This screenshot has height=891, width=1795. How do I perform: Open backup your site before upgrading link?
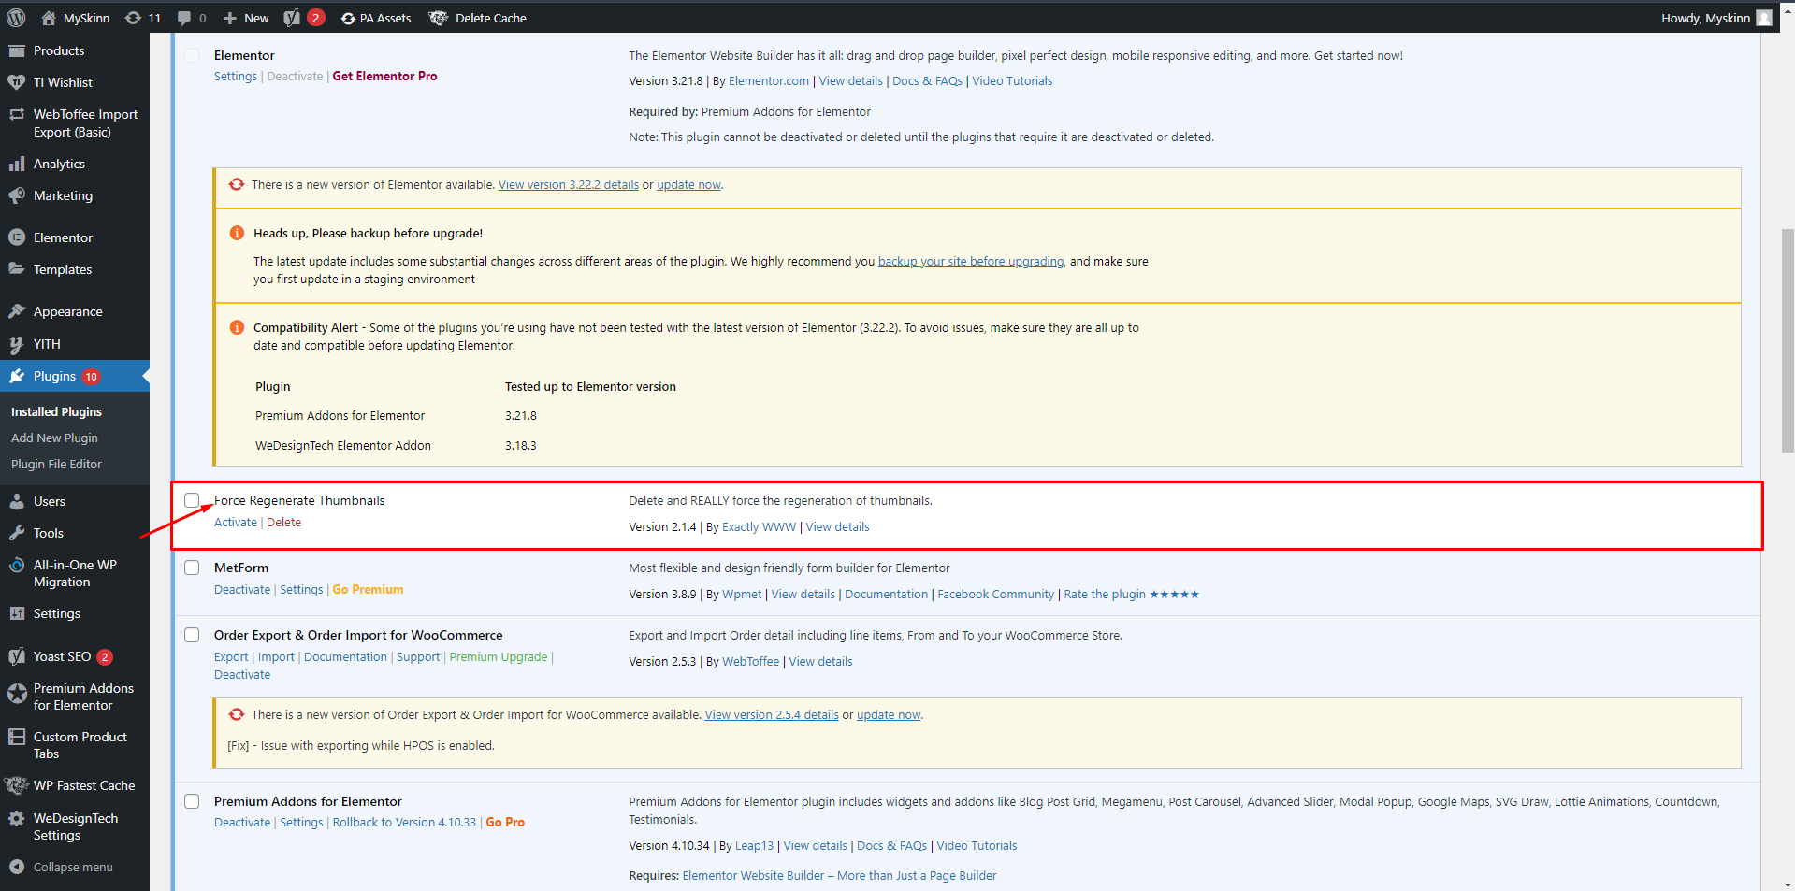coord(971,262)
